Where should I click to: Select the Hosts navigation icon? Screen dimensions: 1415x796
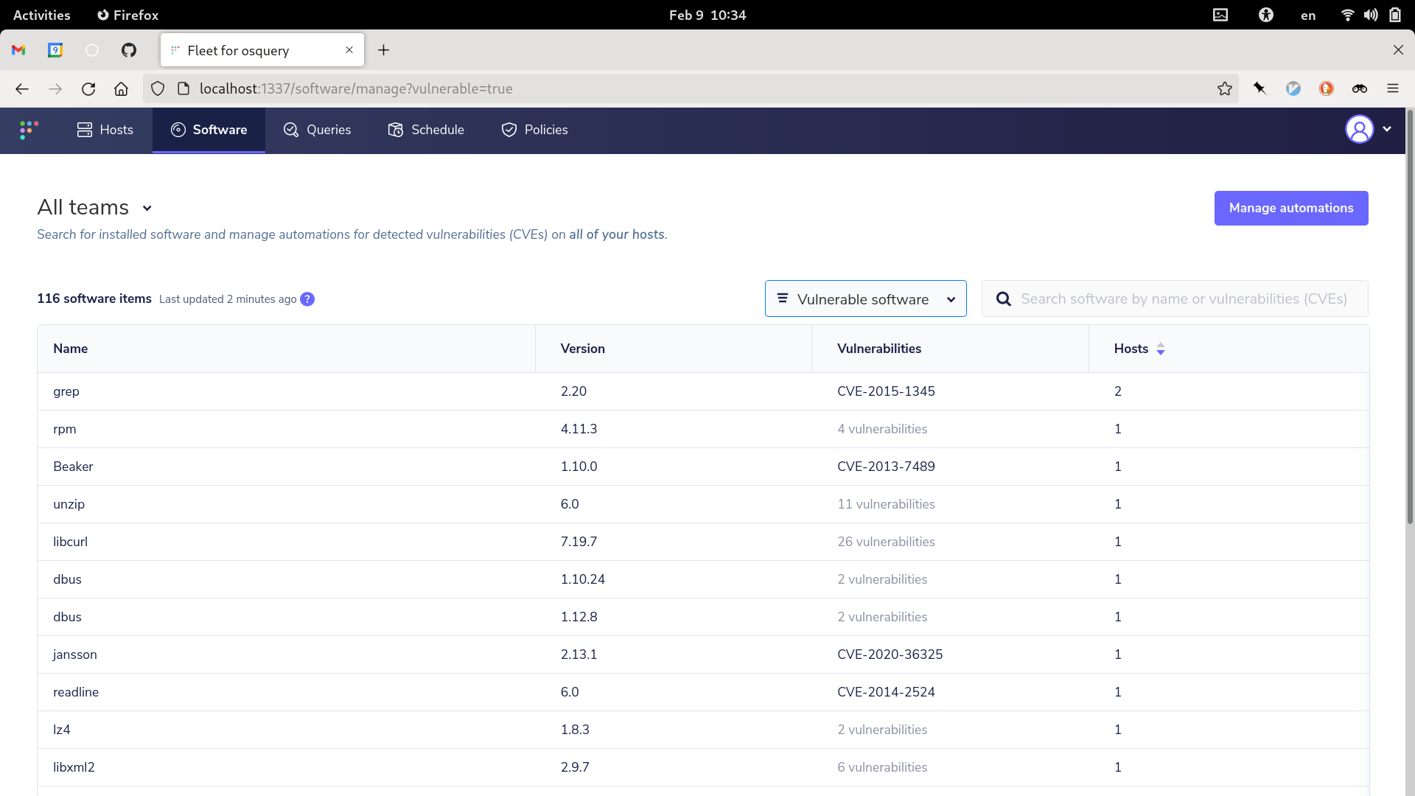85,130
